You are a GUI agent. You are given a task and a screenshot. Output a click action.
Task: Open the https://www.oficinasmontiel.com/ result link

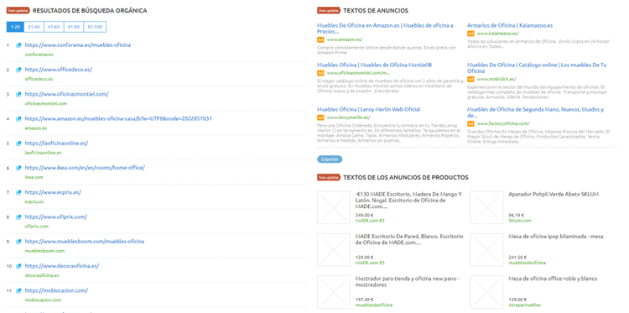coord(66,94)
